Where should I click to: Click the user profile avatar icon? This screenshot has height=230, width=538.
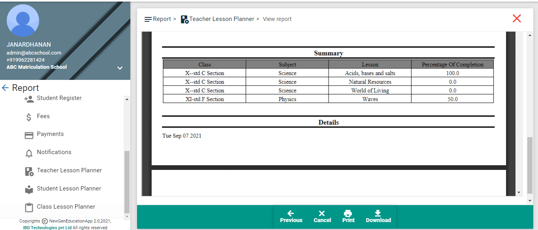pos(23,21)
